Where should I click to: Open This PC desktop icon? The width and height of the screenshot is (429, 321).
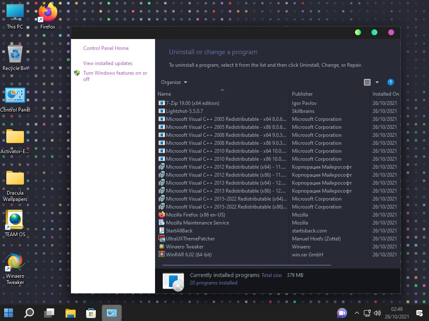point(15,16)
